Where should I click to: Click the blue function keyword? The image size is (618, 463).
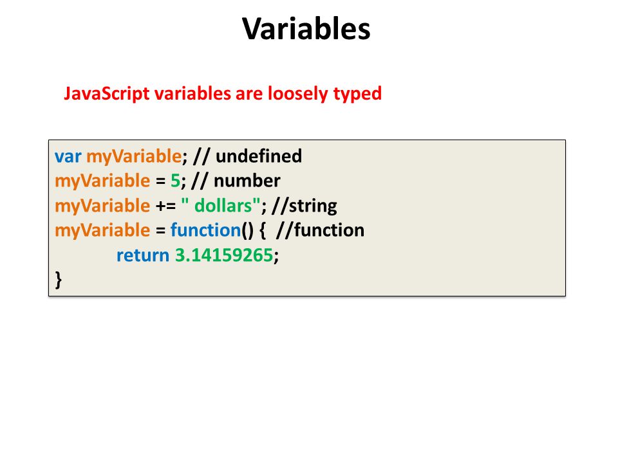pyautogui.click(x=205, y=230)
